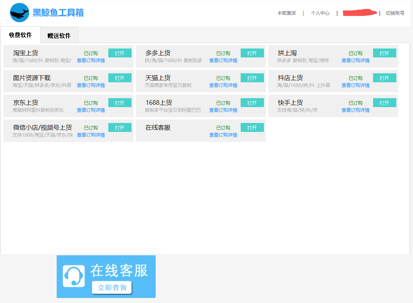View subscription details for 京东上货
Image resolution: width=413 pixels, height=303 pixels.
[91, 110]
